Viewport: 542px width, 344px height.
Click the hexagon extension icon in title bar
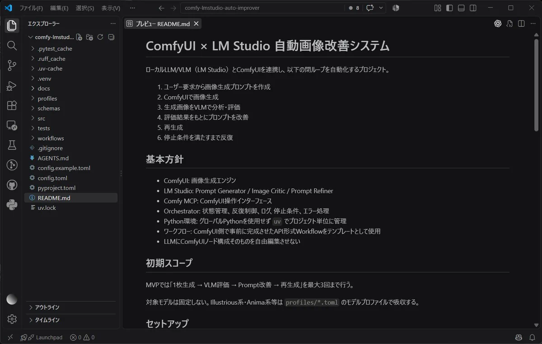(396, 8)
